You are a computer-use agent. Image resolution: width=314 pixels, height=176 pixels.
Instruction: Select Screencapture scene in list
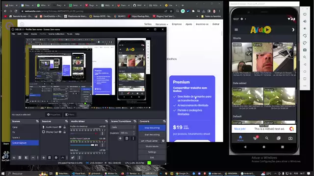pyautogui.click(x=25, y=143)
